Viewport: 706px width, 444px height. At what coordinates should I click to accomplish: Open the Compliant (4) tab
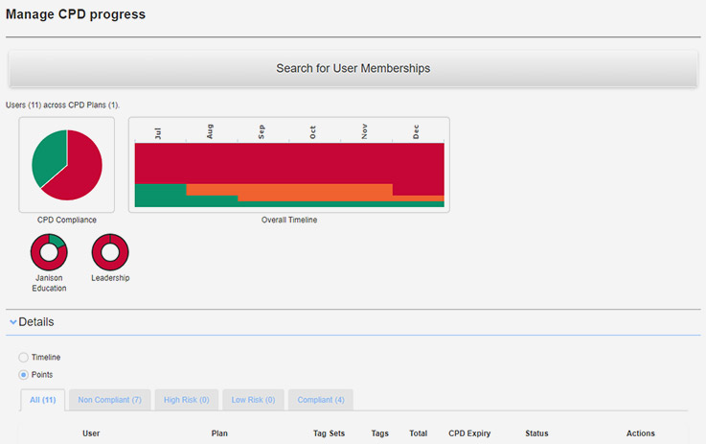[321, 400]
